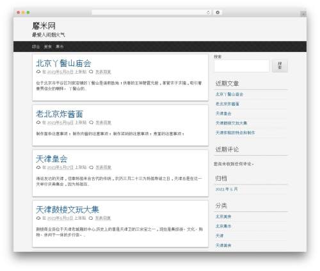Click comment bubble icon of 老北京炸酱面 post
320x271 pixels.
coord(92,122)
